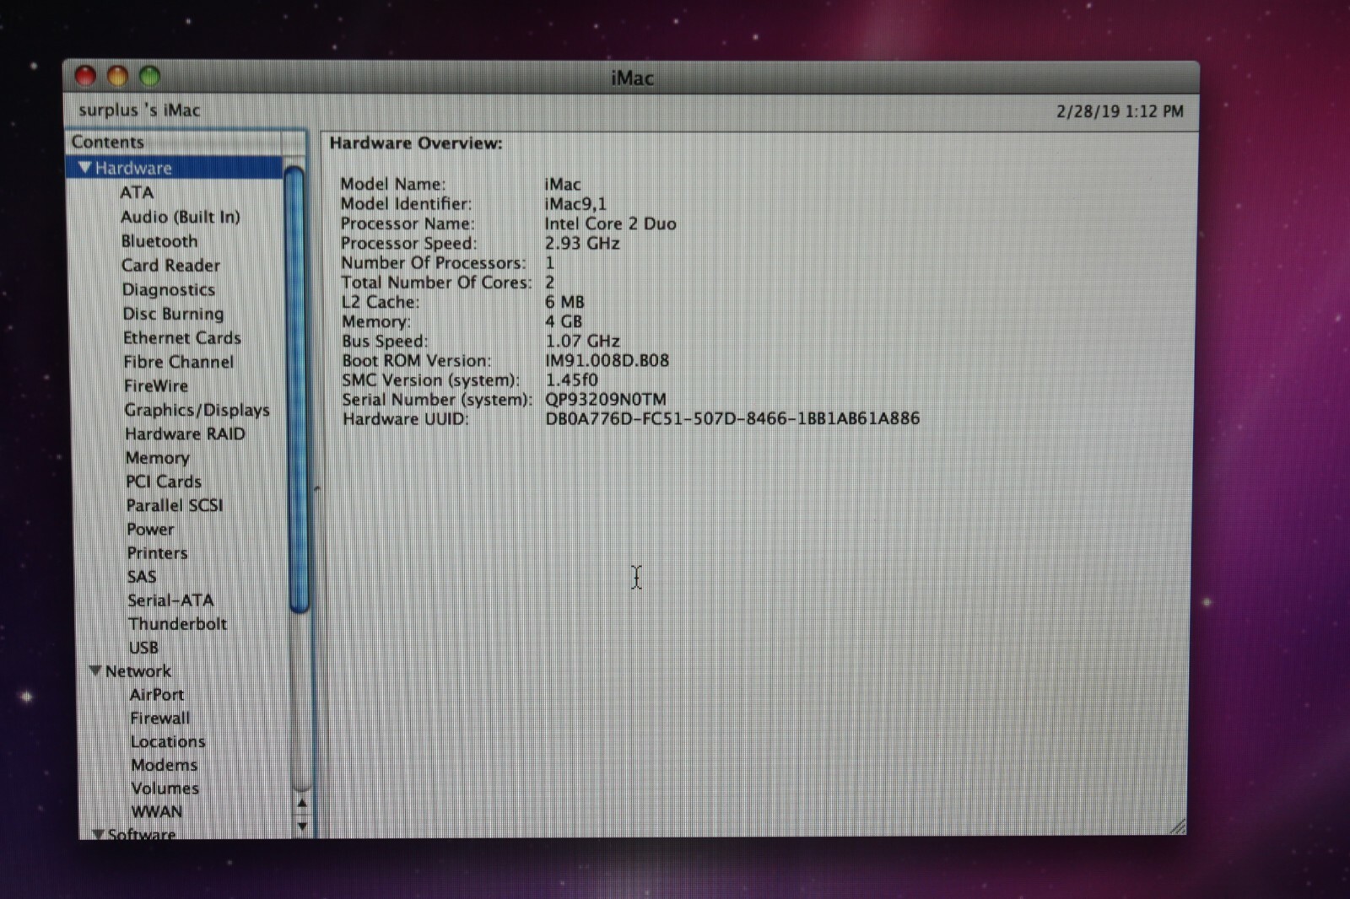Screen dimensions: 1350x899
Task: Click the green zoom button
Action: tap(149, 77)
